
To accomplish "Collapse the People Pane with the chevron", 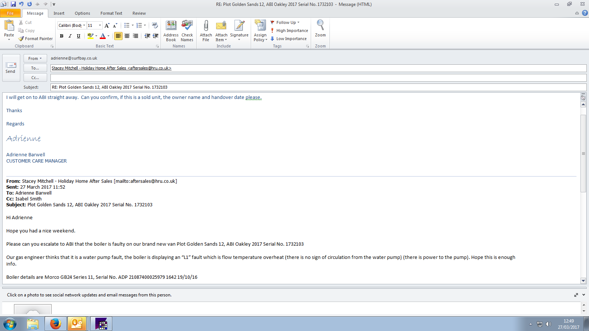I will click(583, 295).
